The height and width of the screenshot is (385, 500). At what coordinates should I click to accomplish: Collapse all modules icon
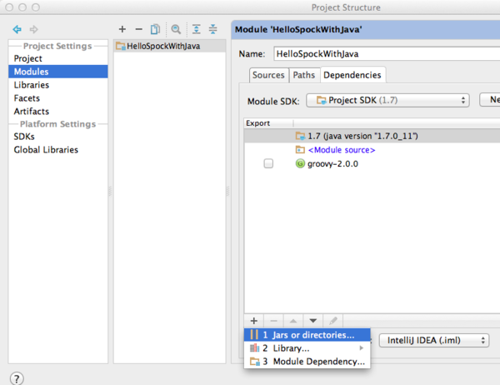[212, 29]
